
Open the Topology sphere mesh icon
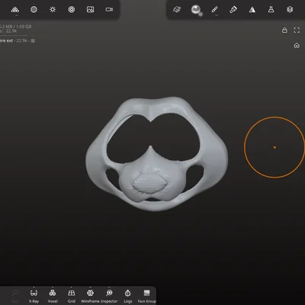pos(34,10)
